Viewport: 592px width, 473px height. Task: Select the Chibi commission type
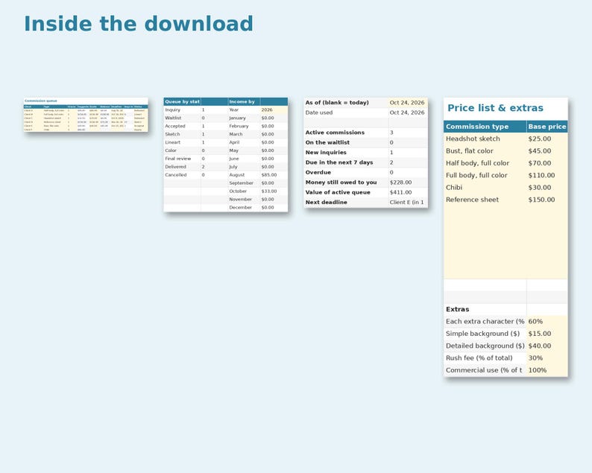(x=454, y=188)
